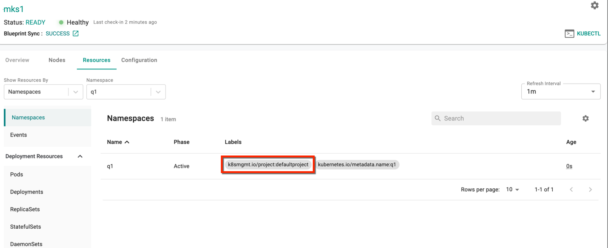
Task: Sort by the Name column header
Action: click(114, 142)
